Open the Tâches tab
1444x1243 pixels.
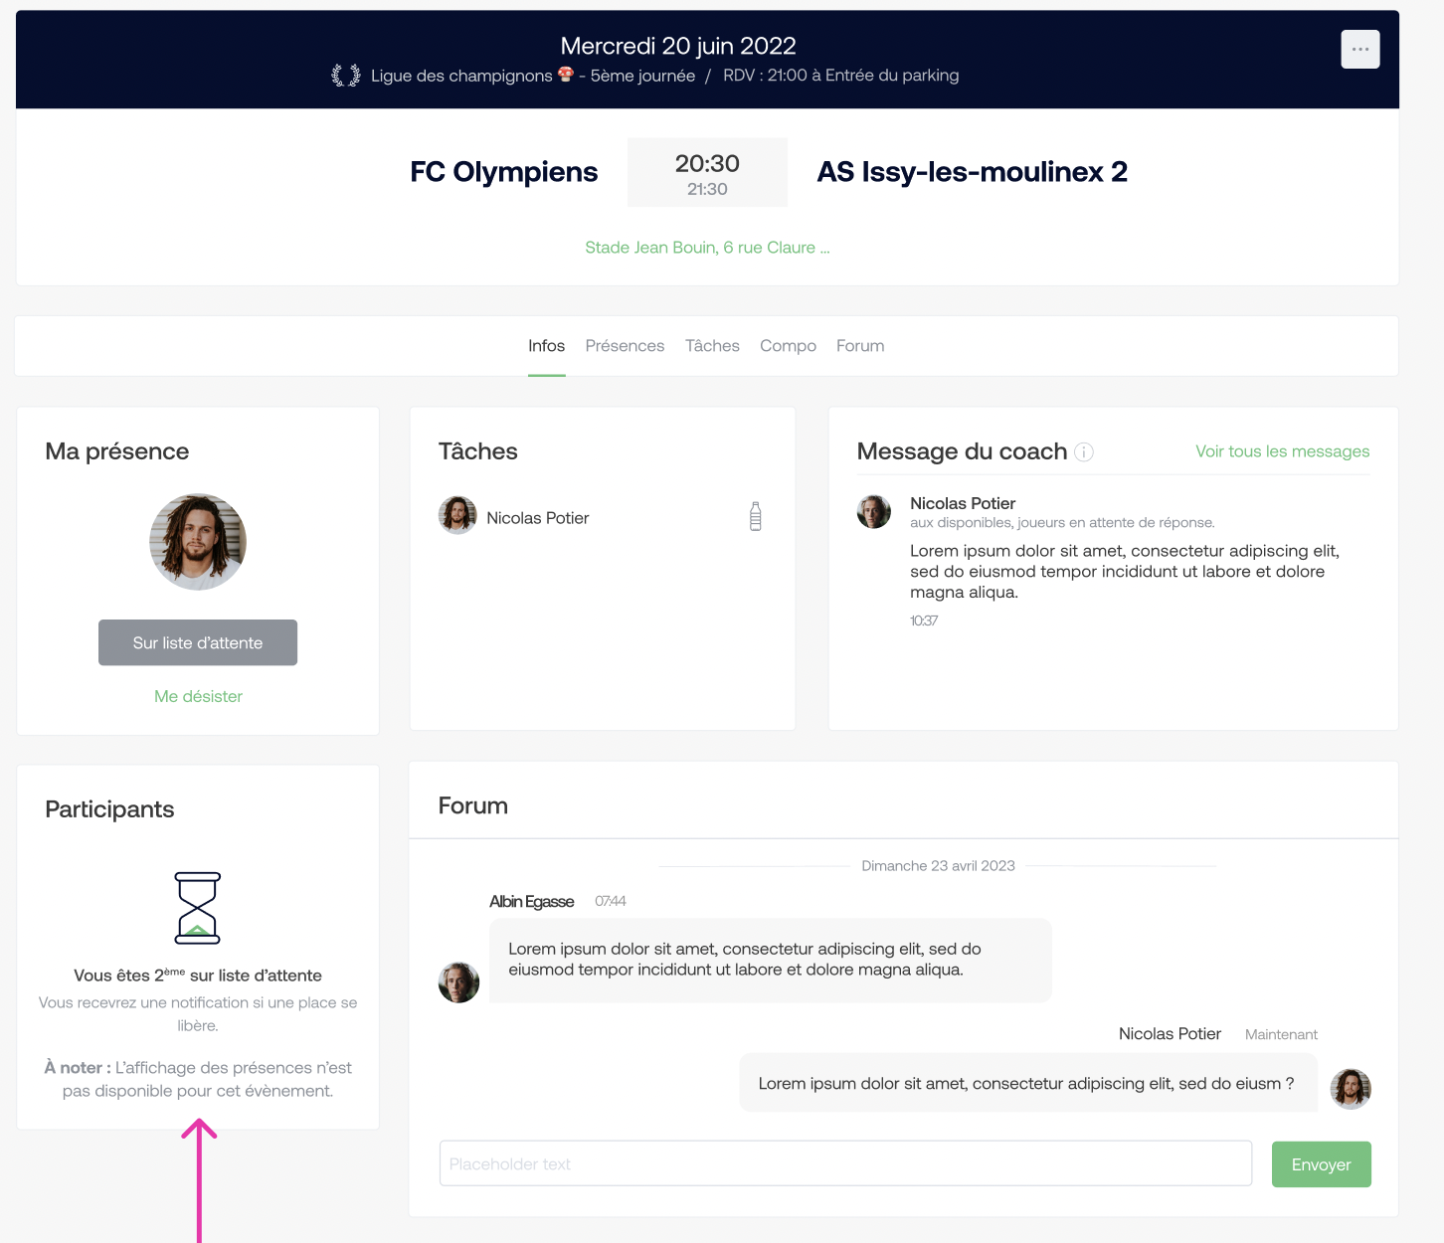712,346
